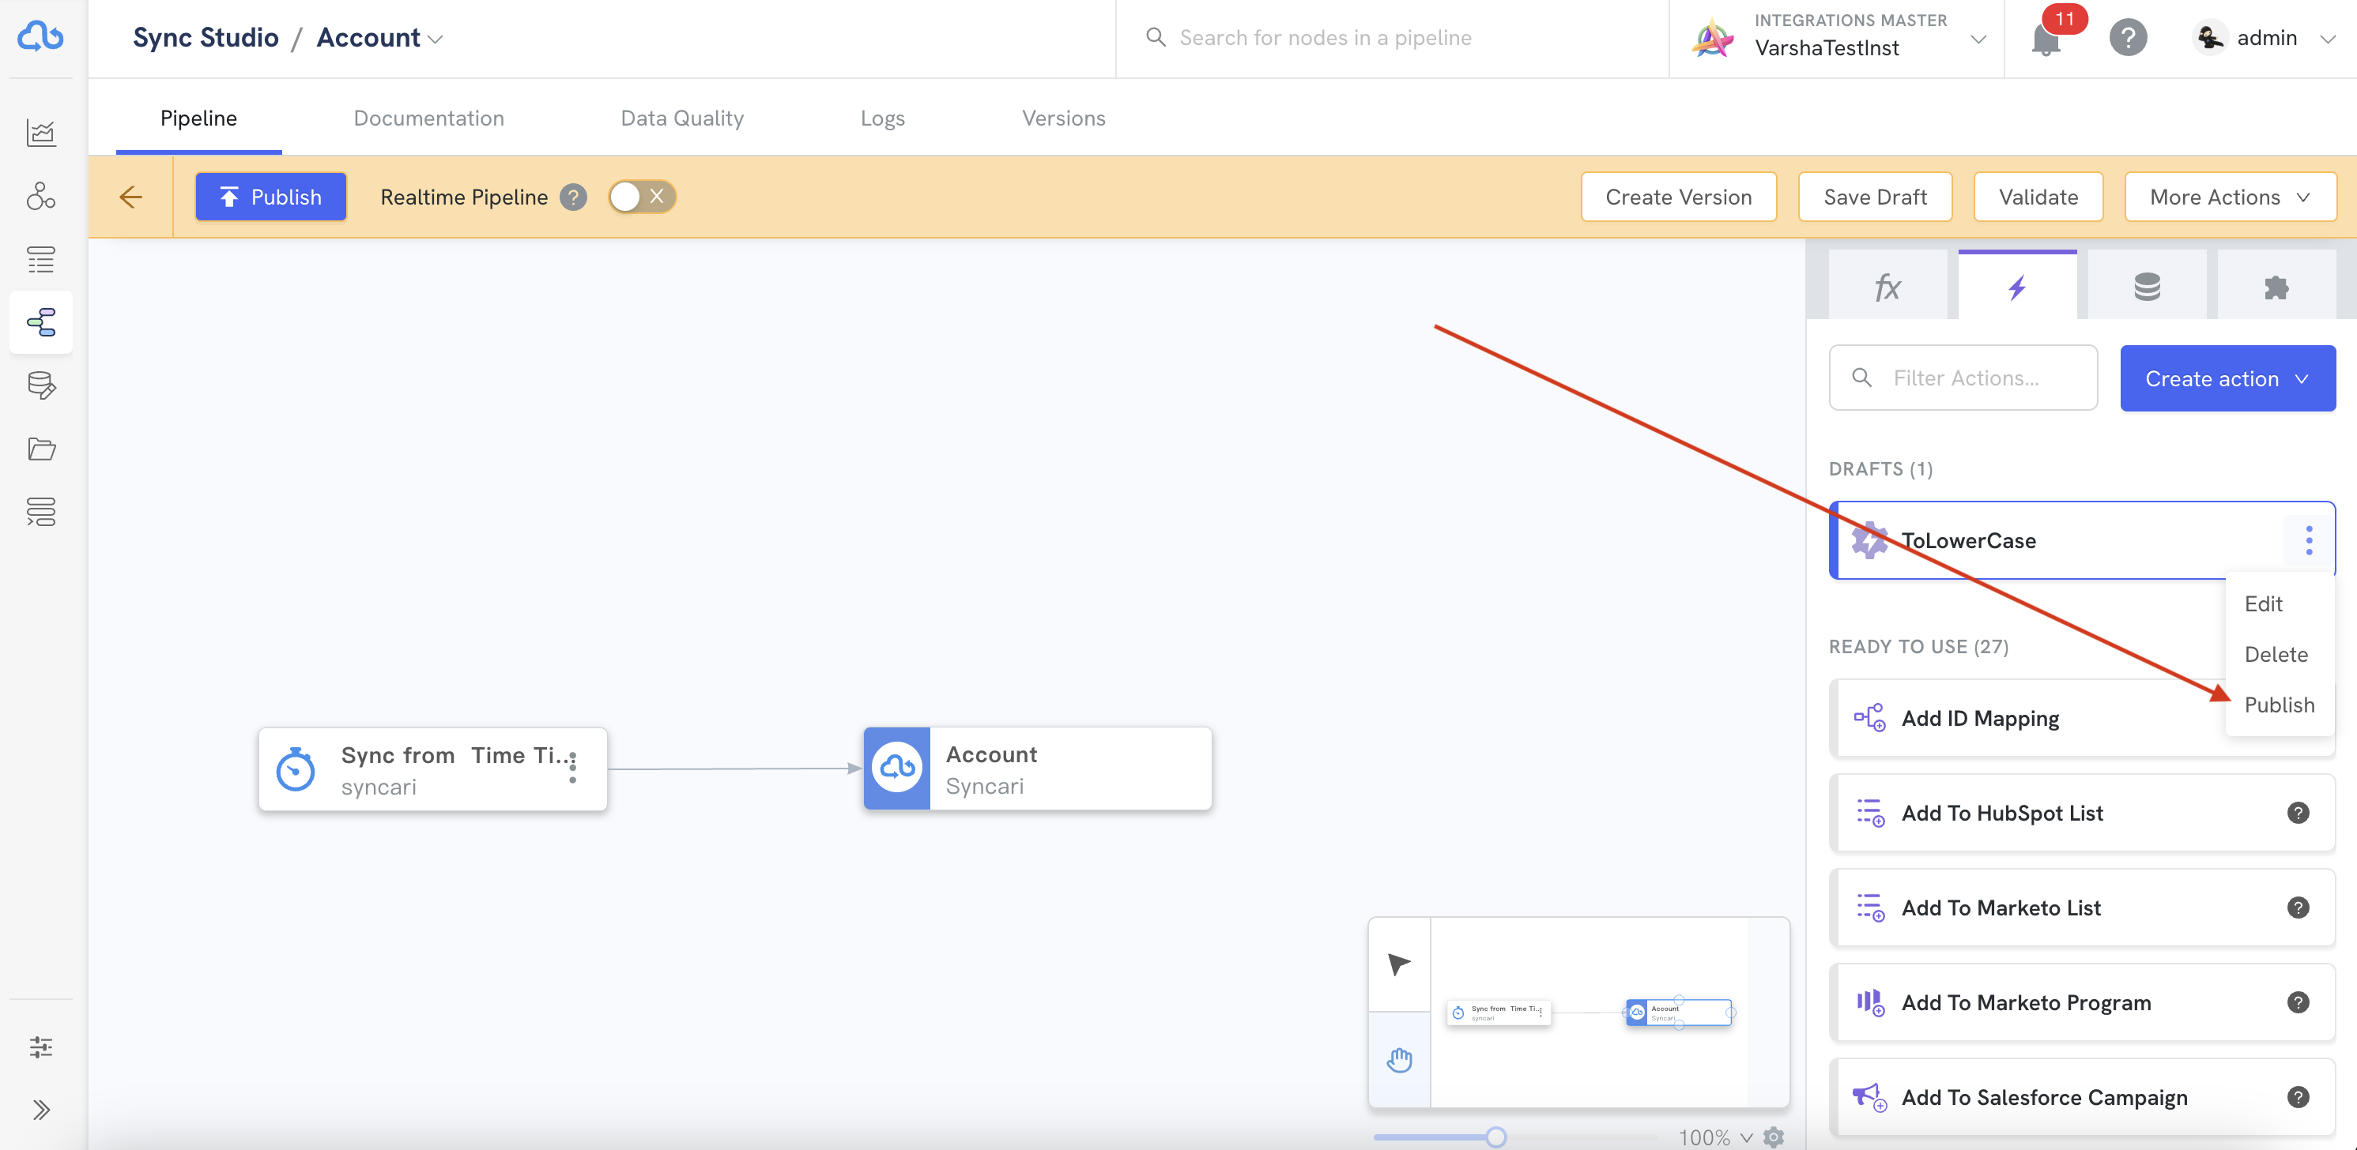The image size is (2357, 1150).
Task: Switch to the database stack tab
Action: [x=2147, y=287]
